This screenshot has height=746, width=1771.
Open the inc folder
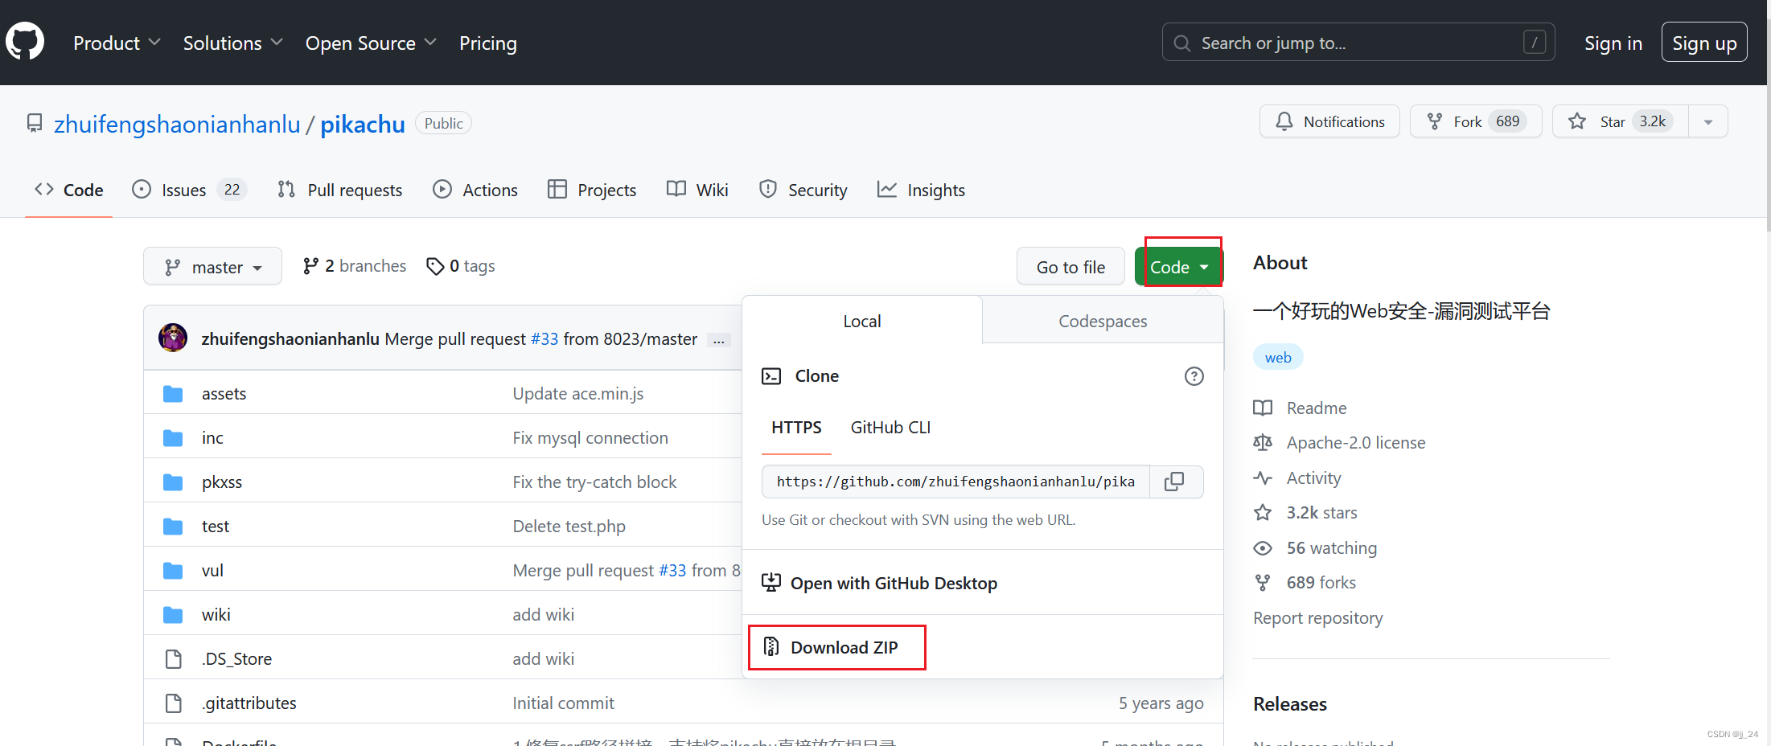212,437
